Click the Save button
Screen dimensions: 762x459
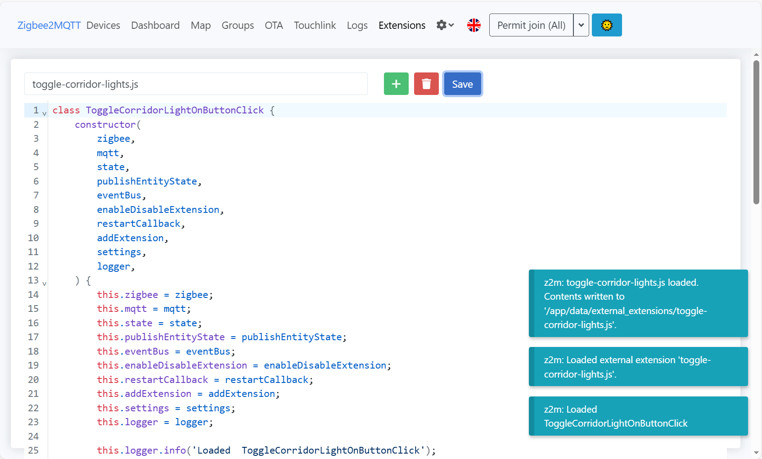[x=462, y=84]
